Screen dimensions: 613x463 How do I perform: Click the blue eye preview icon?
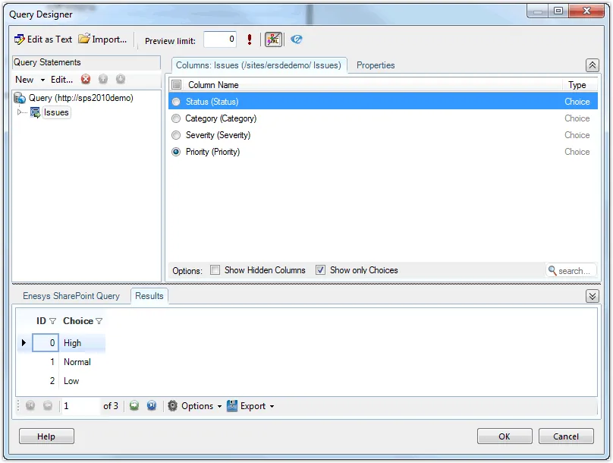click(297, 40)
